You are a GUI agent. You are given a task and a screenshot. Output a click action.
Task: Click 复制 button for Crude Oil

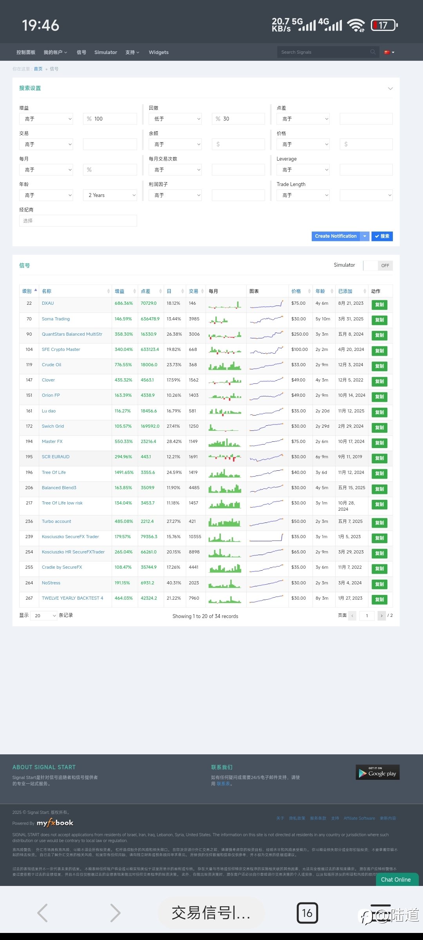coord(380,366)
